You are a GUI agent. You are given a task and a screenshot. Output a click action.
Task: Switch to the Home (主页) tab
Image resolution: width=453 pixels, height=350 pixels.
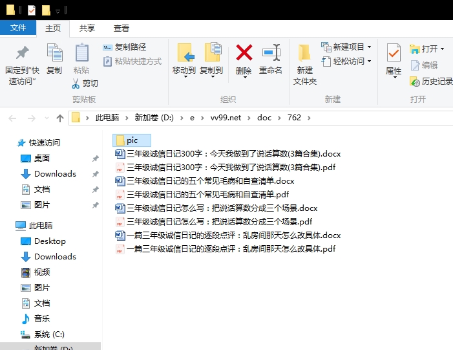(53, 28)
